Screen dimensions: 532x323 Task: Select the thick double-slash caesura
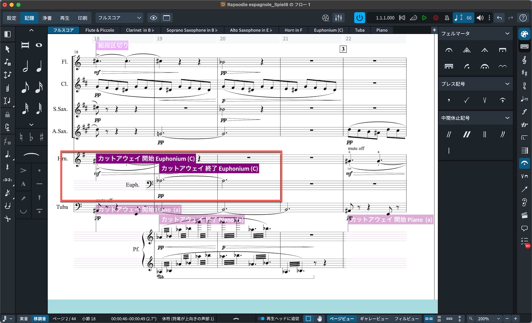pos(467,134)
